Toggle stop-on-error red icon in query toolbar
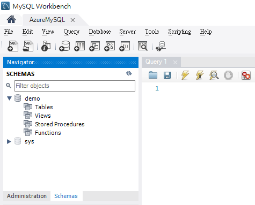255x205 pixels. click(246, 75)
